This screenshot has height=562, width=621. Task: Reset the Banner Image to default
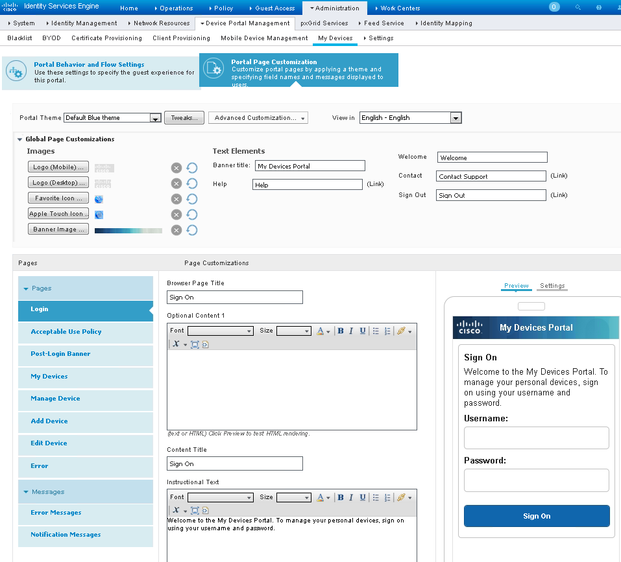tap(192, 230)
